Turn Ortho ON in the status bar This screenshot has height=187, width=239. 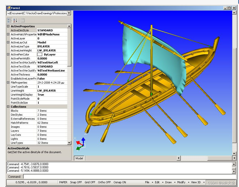tap(104, 182)
